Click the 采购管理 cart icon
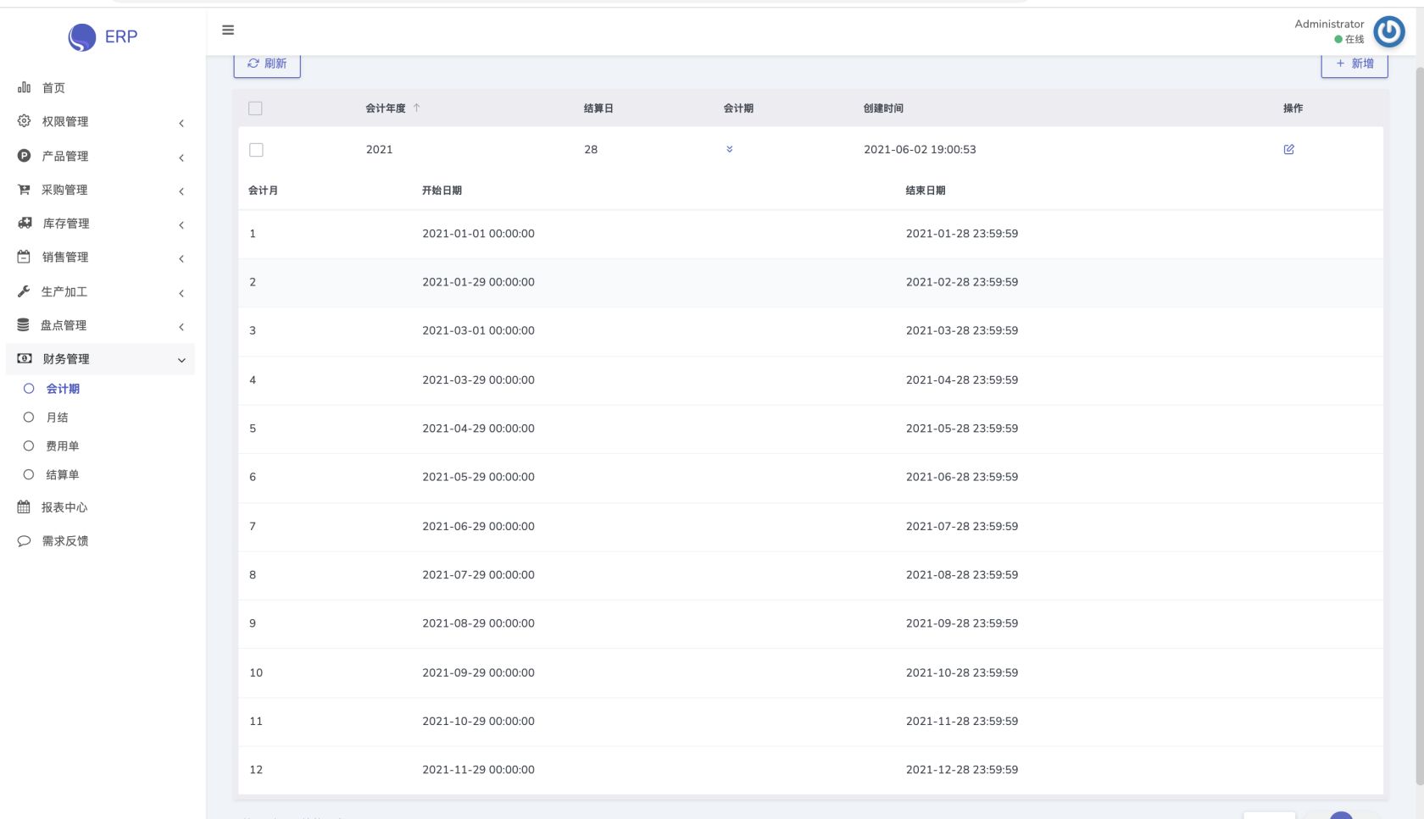Viewport: 1424px width, 819px height. (x=24, y=190)
